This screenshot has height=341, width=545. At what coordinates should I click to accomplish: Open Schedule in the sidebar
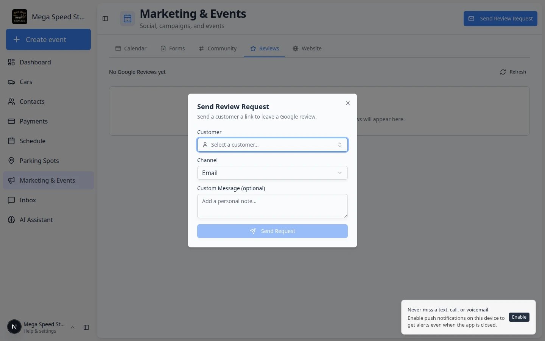pos(48,141)
